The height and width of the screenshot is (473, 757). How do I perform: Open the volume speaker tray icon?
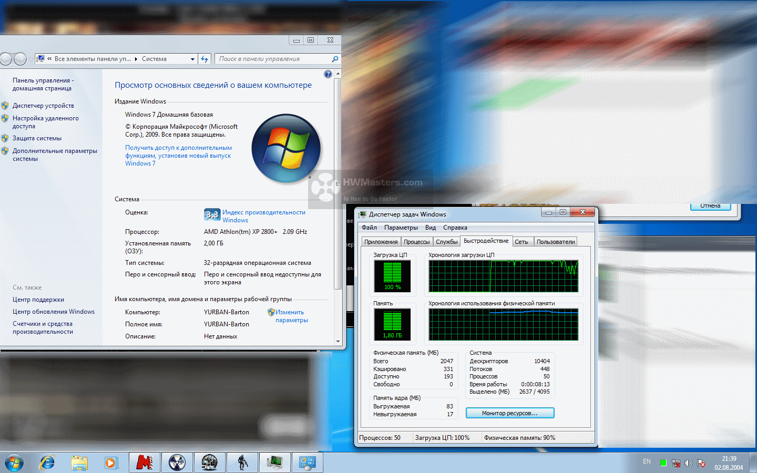tap(689, 463)
